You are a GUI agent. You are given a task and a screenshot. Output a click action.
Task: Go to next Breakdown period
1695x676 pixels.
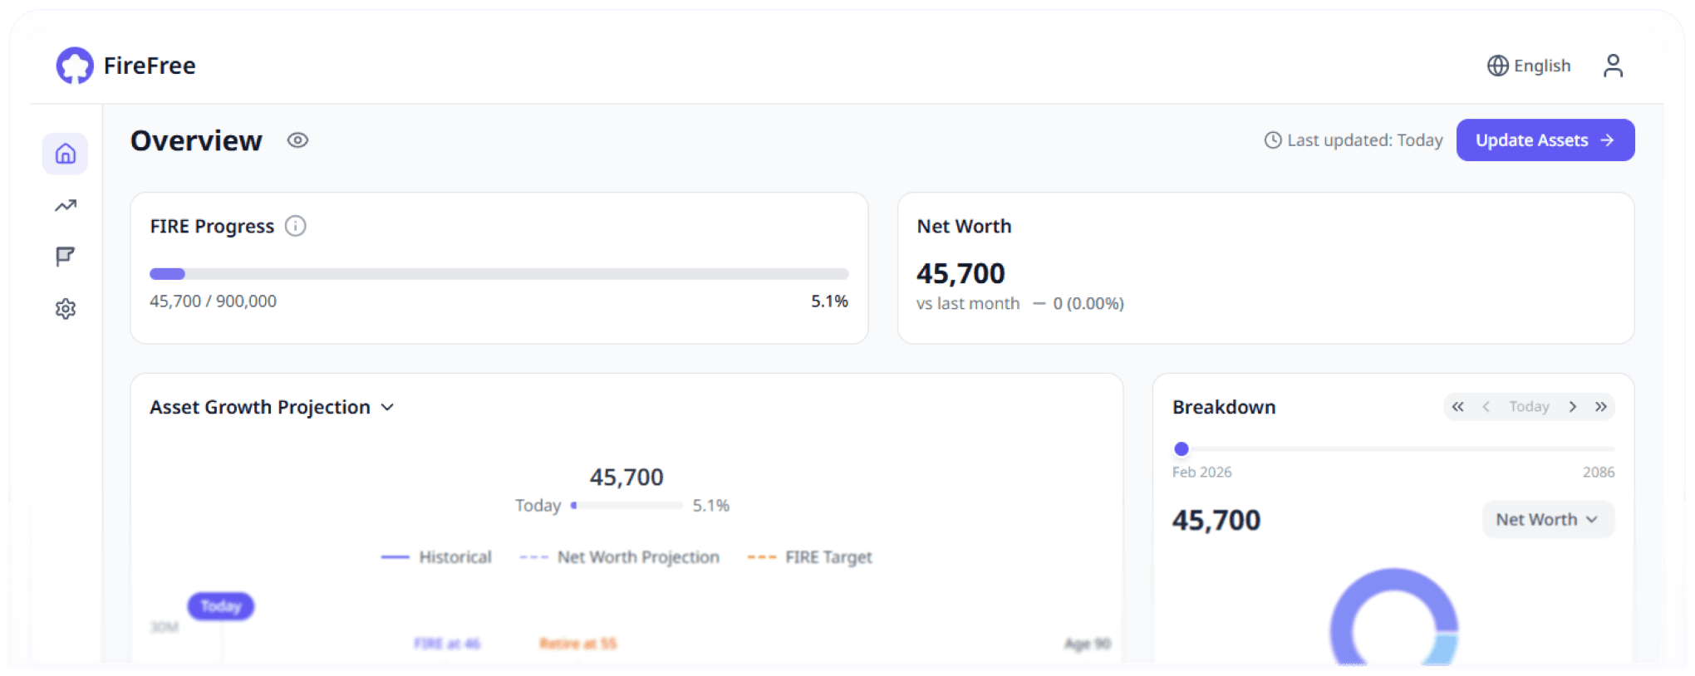click(x=1572, y=407)
